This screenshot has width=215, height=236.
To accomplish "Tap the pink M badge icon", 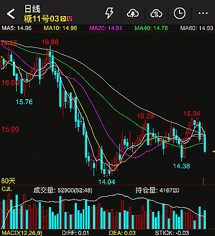I will coord(69,19).
